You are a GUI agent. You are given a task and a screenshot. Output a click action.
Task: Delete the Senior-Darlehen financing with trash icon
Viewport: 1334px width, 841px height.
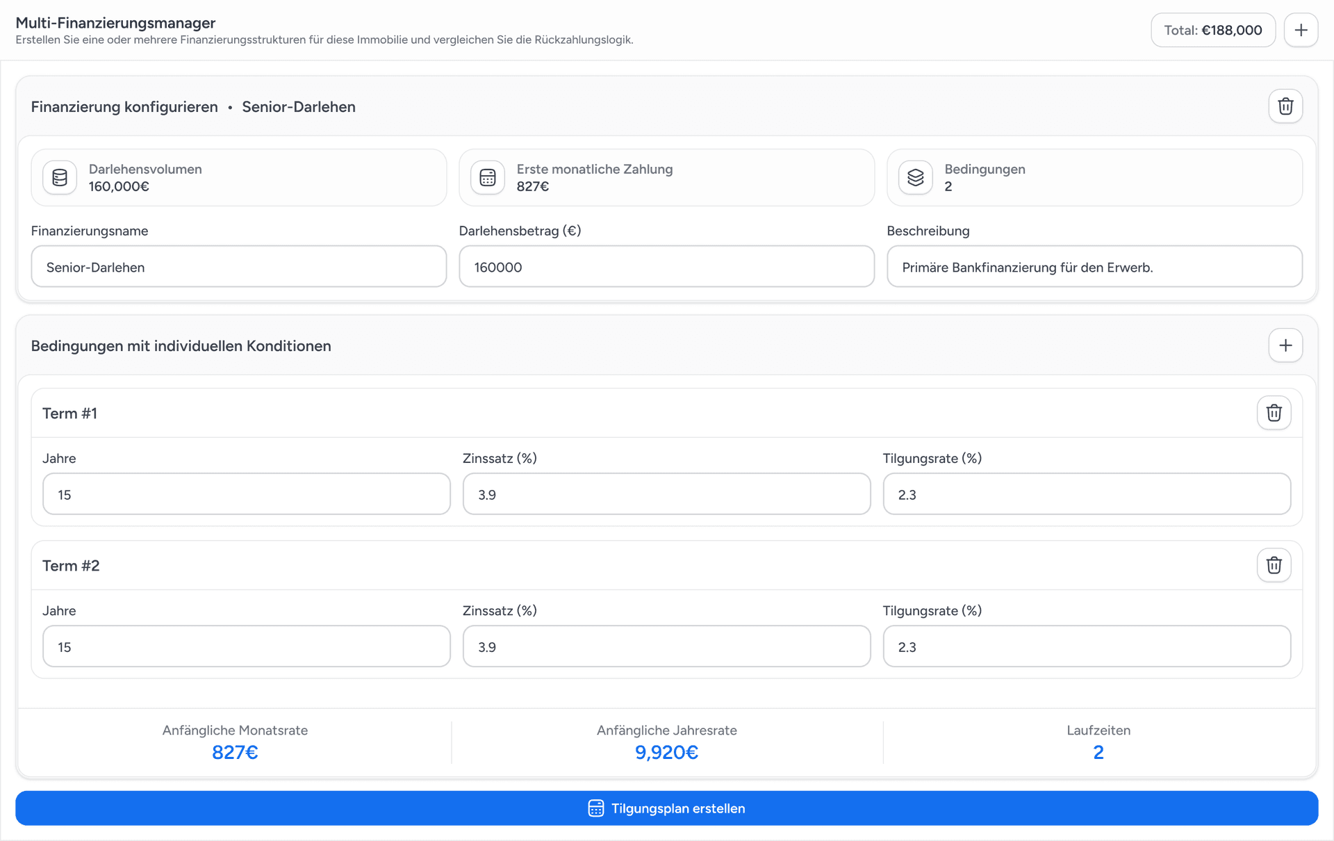click(x=1285, y=106)
